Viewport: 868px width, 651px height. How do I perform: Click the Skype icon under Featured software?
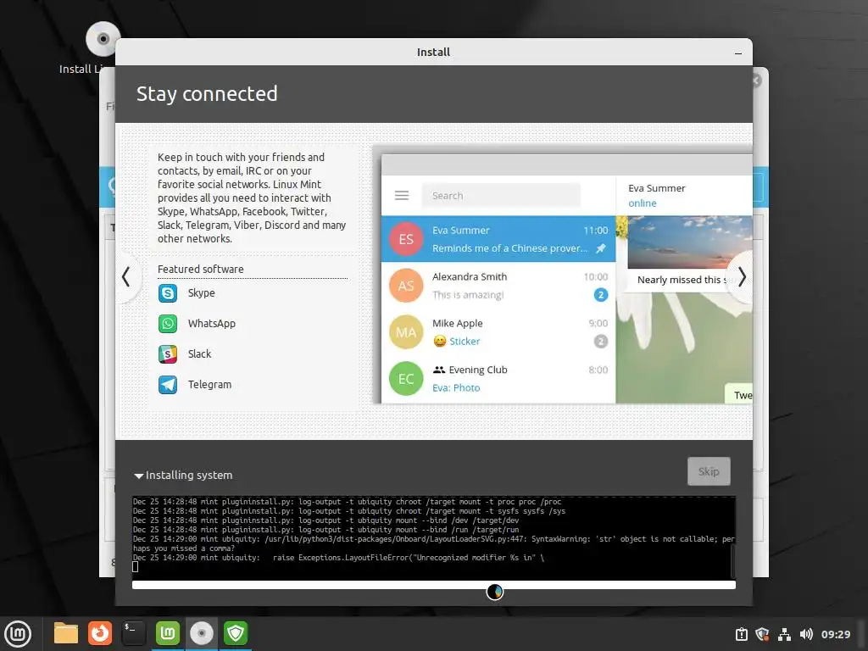(x=168, y=292)
